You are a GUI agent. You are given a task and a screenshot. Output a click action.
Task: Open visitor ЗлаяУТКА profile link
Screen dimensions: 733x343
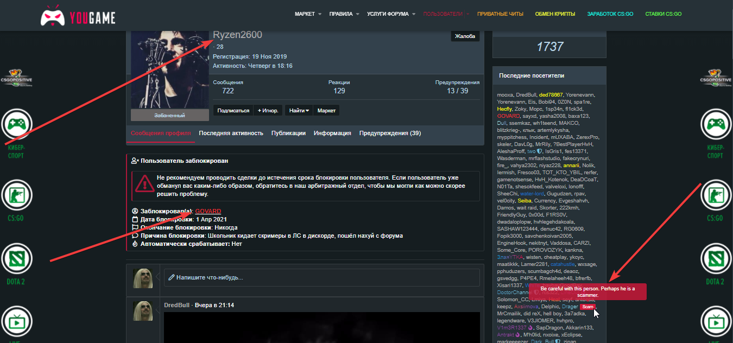click(510, 257)
